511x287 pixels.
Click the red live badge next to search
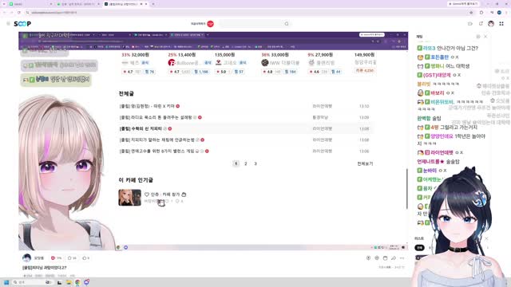pos(211,24)
